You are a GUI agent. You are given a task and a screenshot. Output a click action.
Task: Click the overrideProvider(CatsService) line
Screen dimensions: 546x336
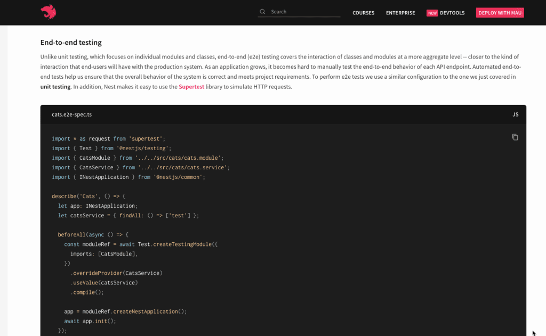click(116, 273)
